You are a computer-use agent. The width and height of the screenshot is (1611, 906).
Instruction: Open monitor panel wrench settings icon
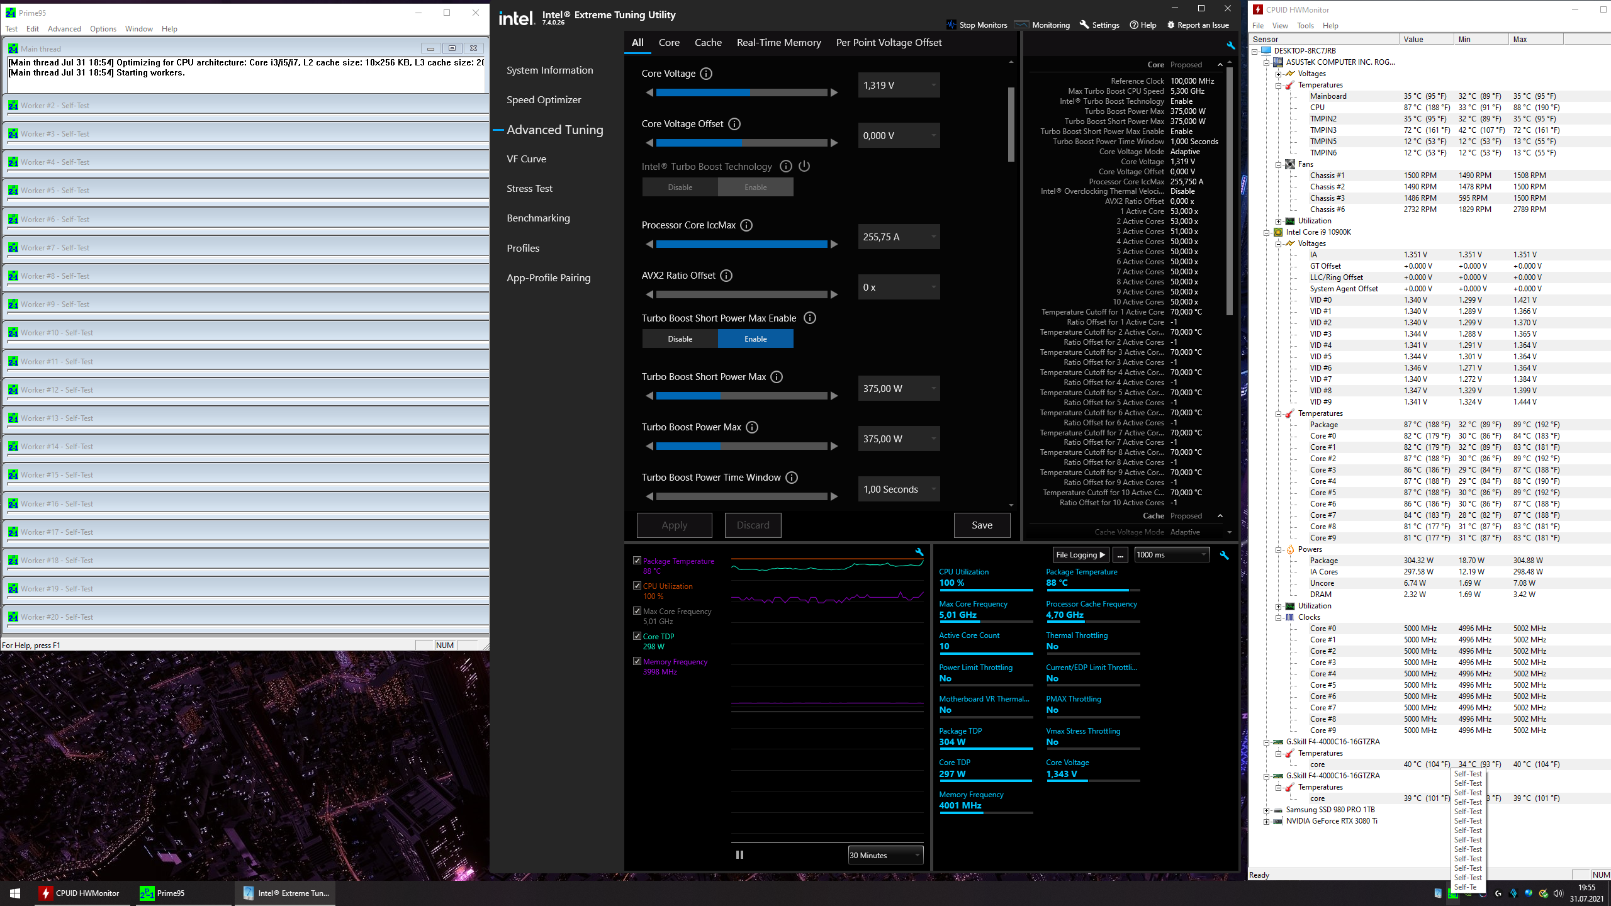pyautogui.click(x=1224, y=555)
